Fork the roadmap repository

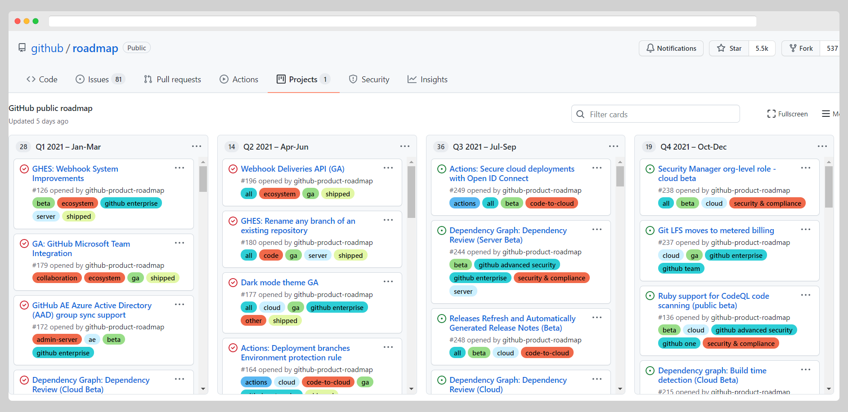pos(801,48)
